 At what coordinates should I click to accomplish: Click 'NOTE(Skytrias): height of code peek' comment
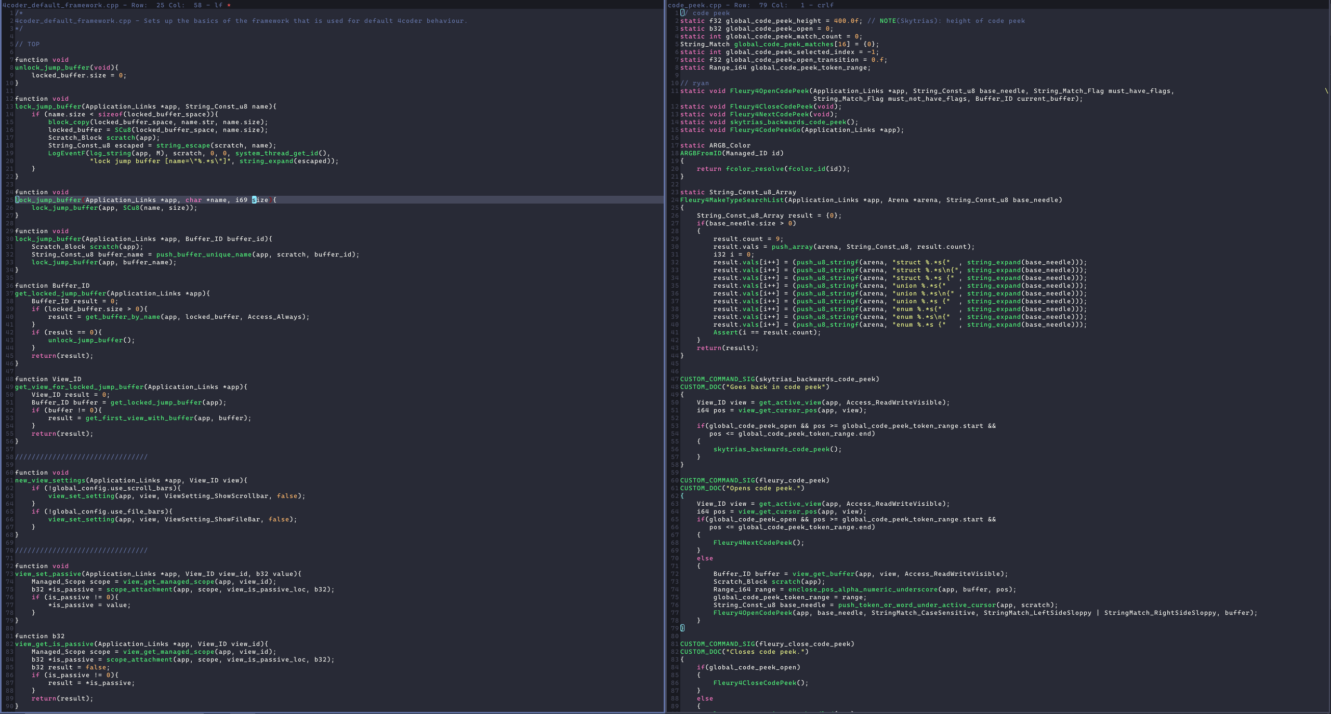click(952, 21)
